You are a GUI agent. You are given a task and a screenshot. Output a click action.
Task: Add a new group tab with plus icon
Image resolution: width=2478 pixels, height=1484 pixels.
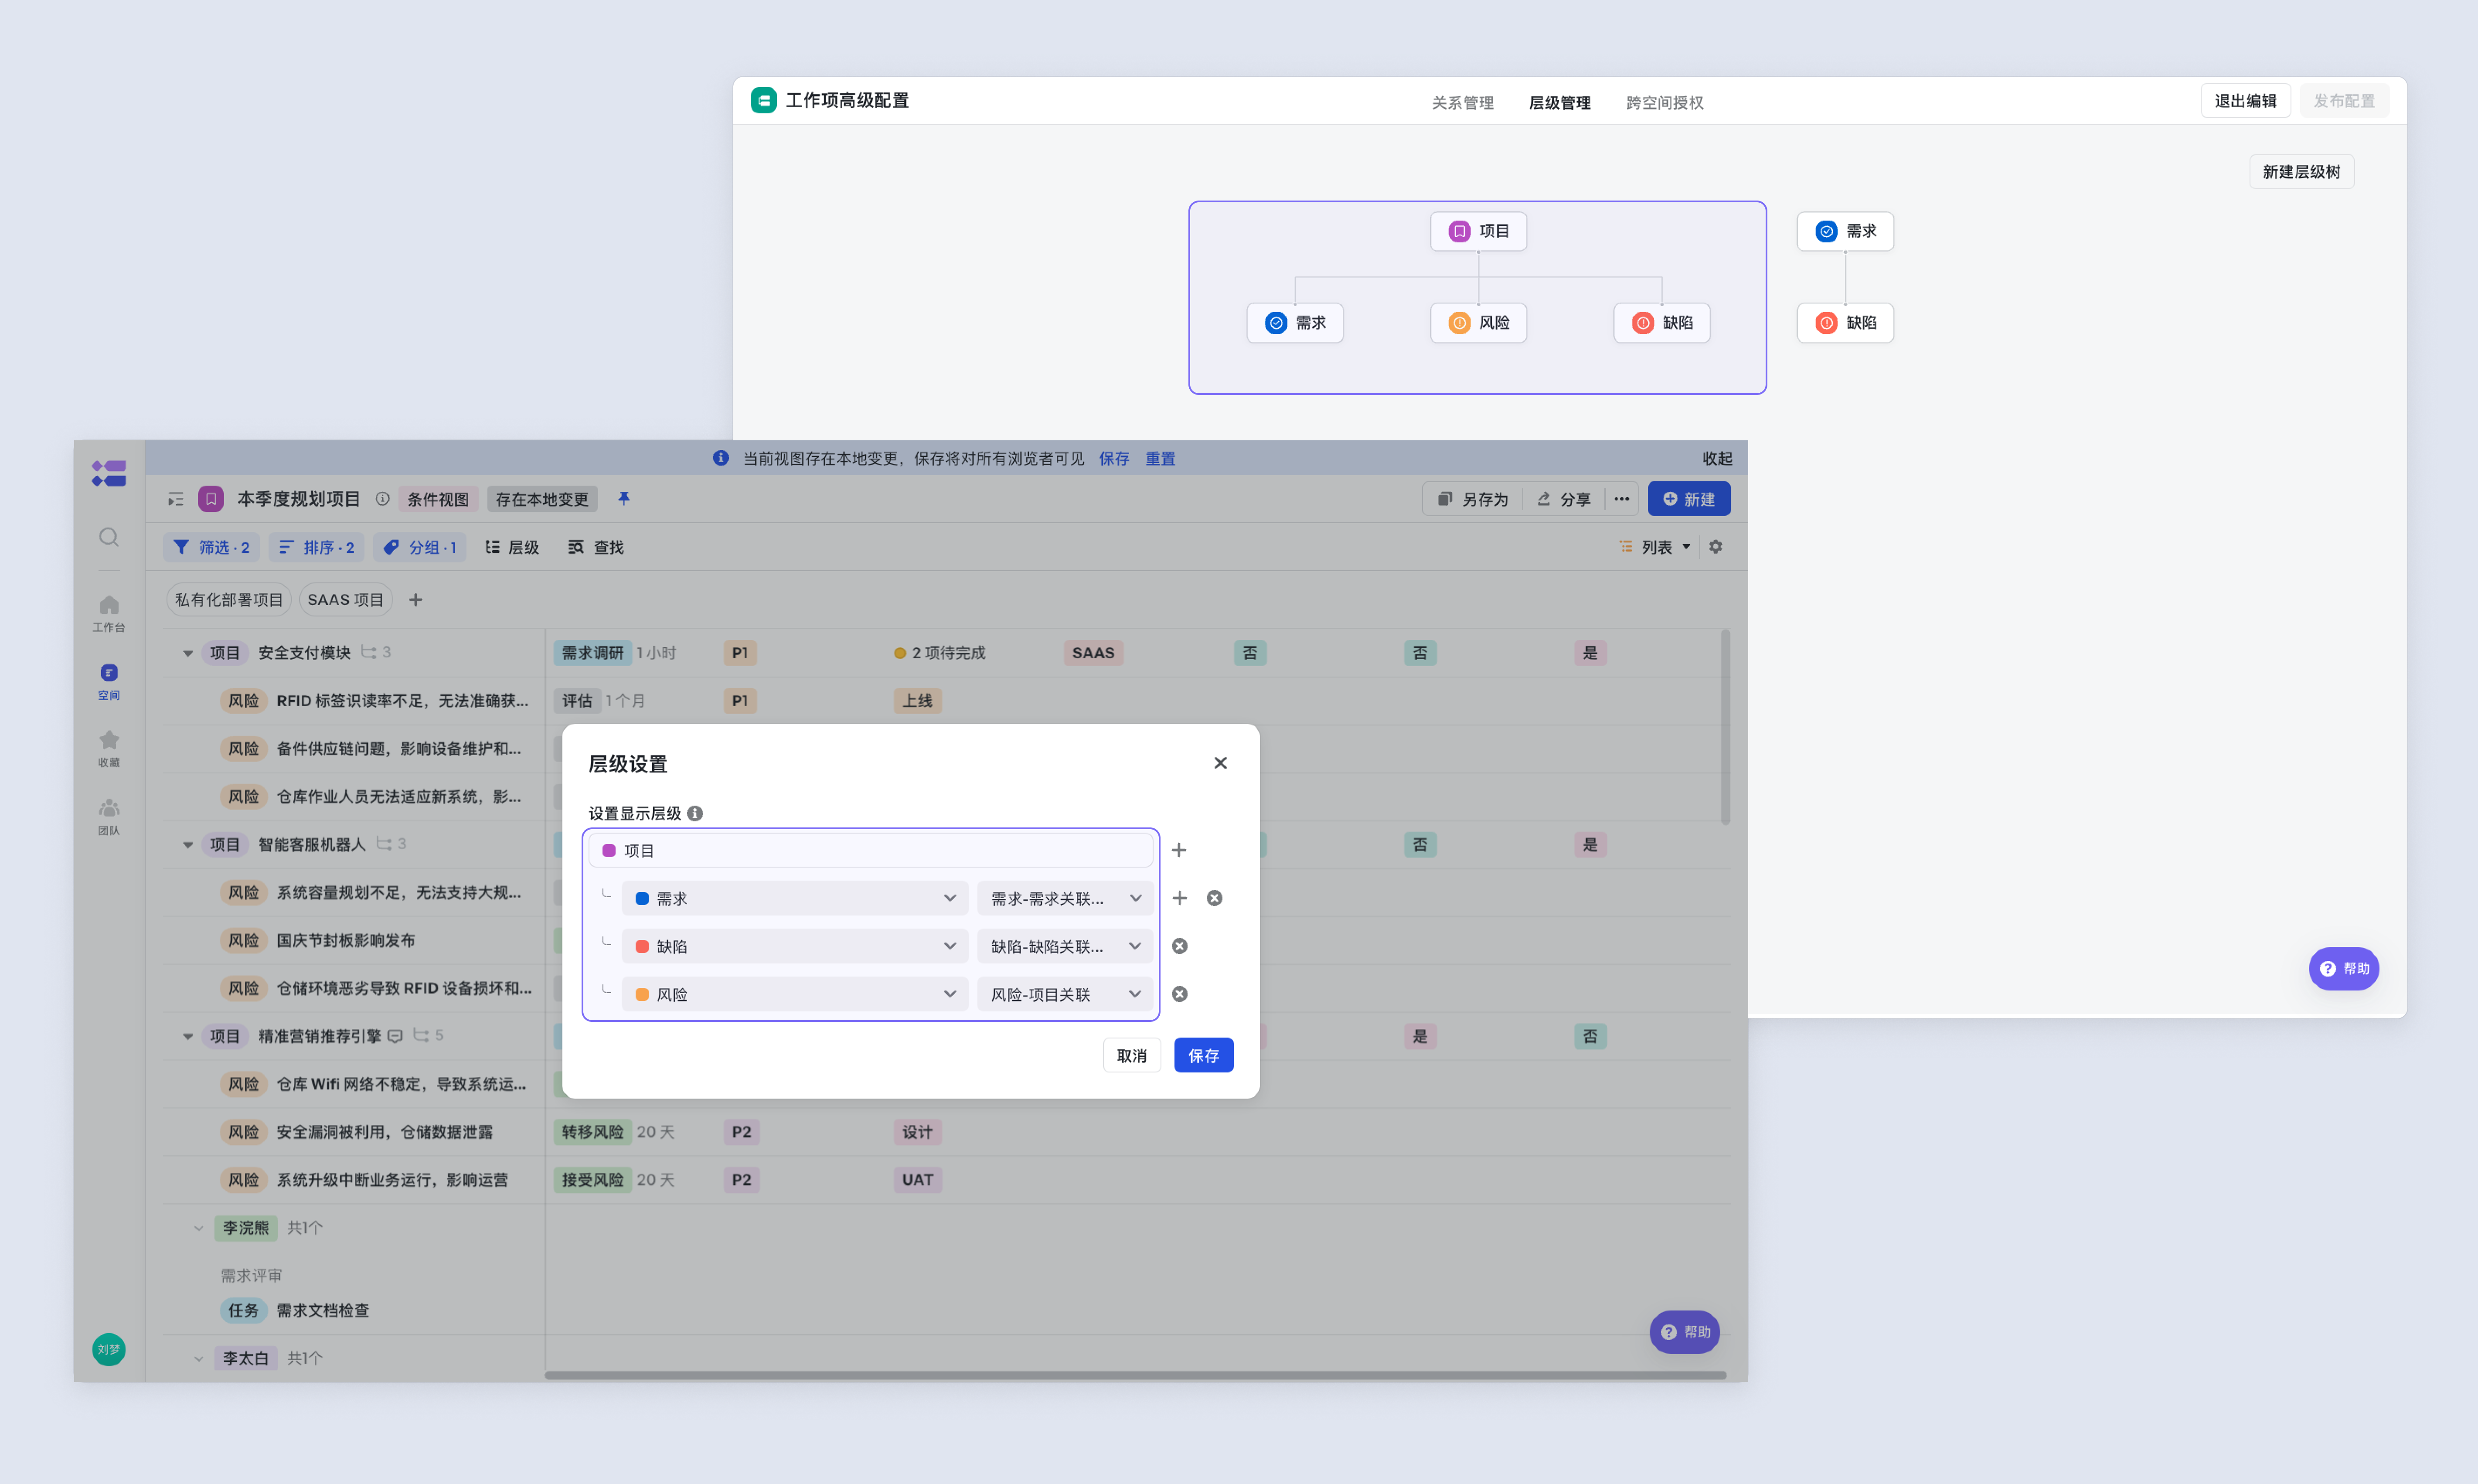[416, 600]
